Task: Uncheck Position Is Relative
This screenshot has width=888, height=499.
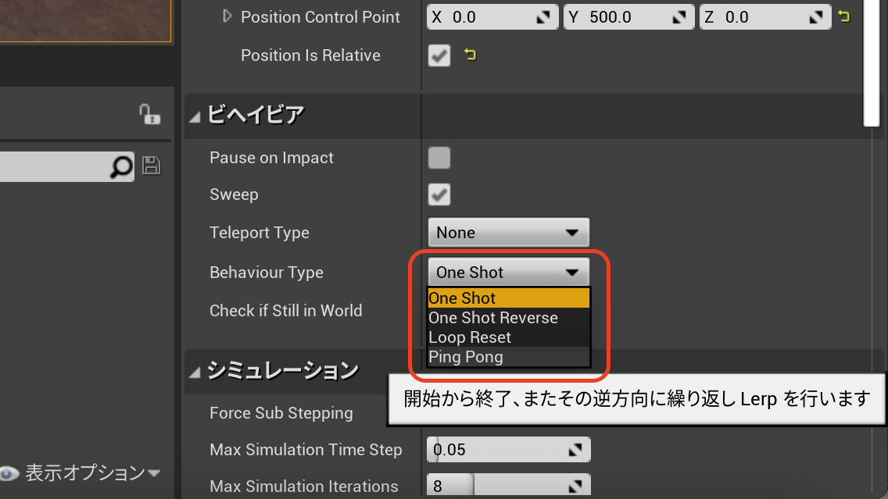Action: 439,55
